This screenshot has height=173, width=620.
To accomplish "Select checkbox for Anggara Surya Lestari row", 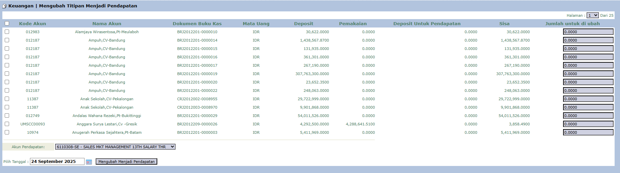I will click(x=7, y=124).
